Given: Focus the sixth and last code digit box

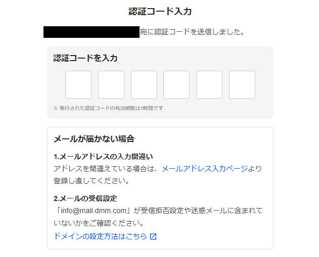Looking at the screenshot, I should click(x=242, y=85).
